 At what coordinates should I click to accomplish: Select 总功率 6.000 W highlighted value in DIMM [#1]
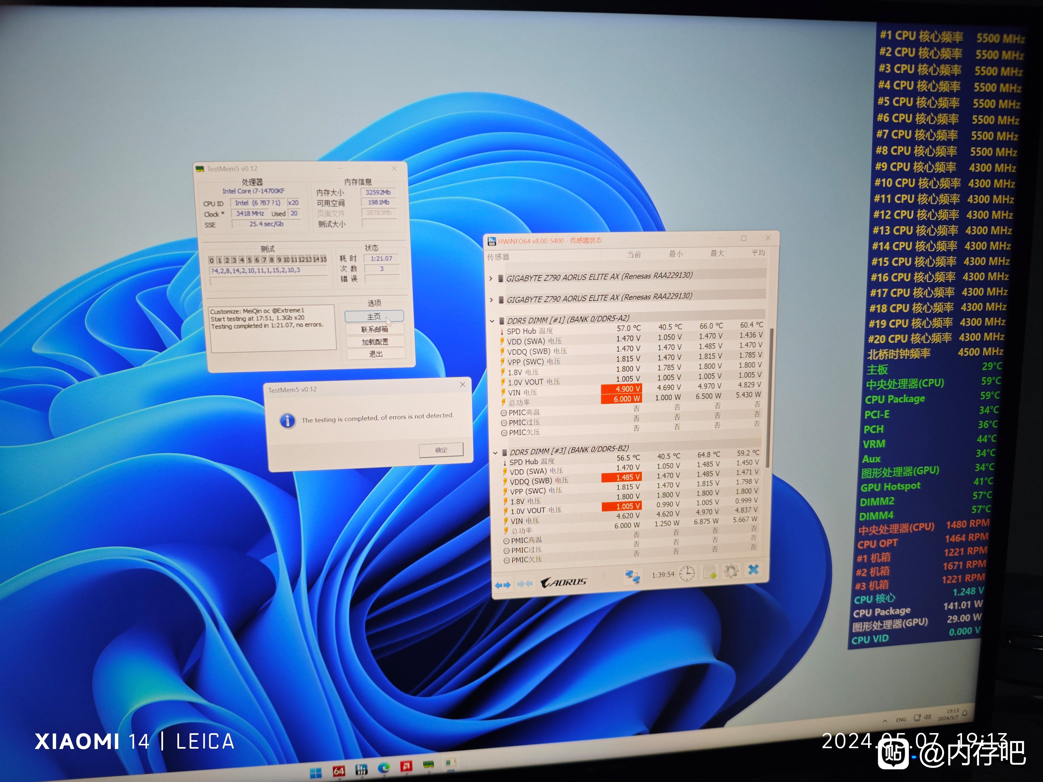pyautogui.click(x=622, y=399)
